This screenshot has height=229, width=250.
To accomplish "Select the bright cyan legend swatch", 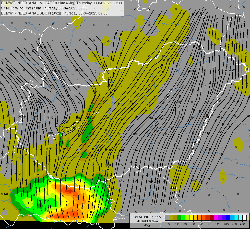I will click(x=236, y=218).
